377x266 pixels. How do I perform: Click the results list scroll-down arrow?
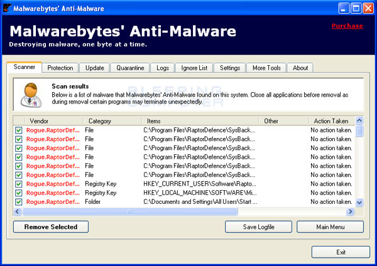tap(359, 203)
